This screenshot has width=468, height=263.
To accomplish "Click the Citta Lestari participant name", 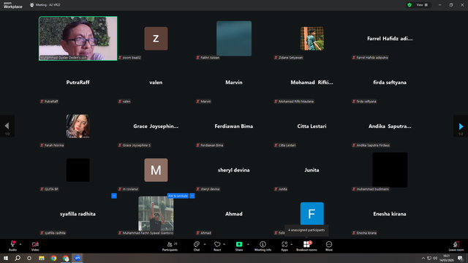I will [312, 126].
